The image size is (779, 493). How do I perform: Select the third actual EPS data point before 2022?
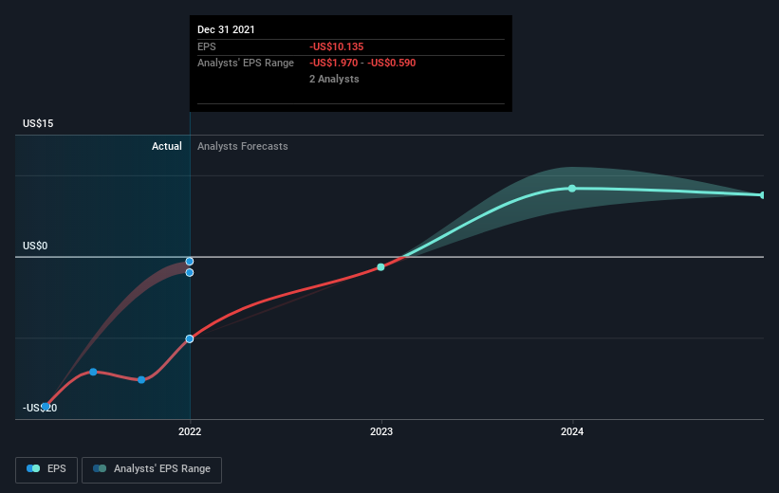click(141, 380)
